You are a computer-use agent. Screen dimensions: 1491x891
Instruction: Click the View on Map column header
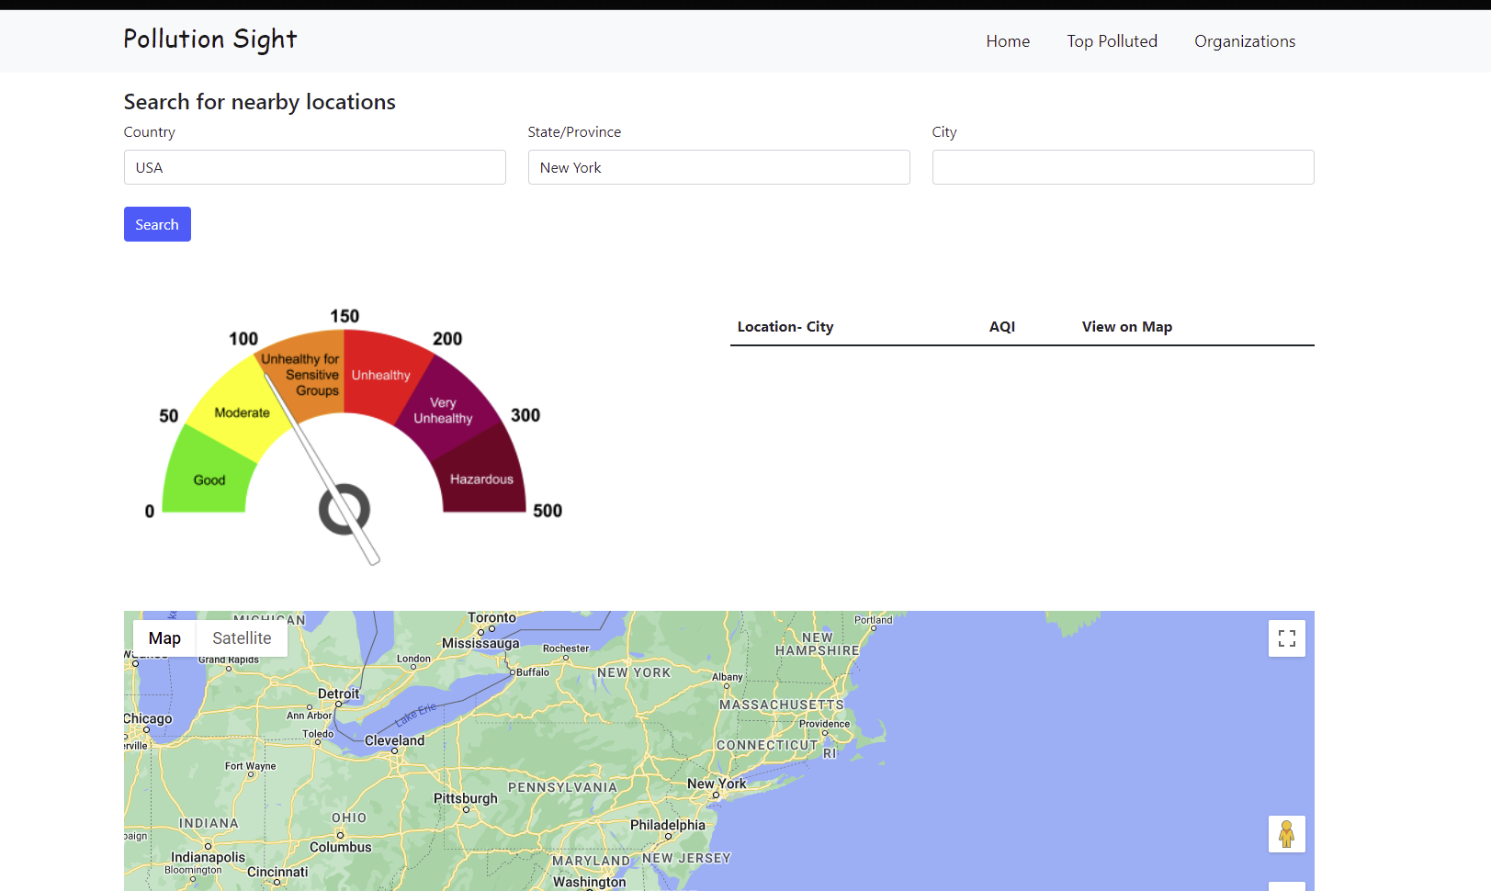coord(1127,327)
